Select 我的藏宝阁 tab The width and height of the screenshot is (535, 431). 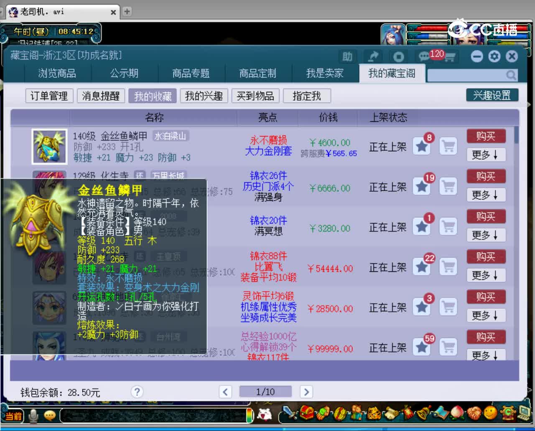(392, 74)
